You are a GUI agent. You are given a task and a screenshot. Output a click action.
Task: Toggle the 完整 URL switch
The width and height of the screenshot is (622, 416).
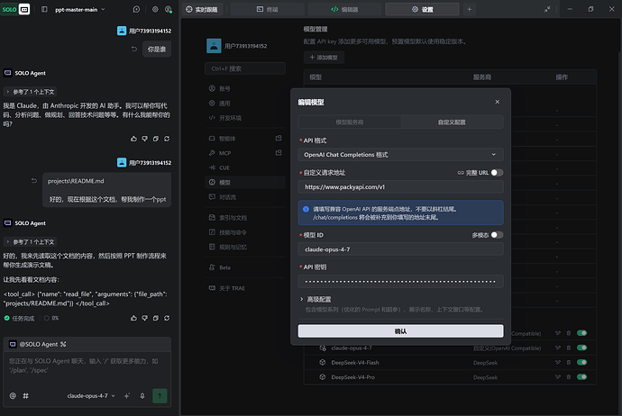497,173
